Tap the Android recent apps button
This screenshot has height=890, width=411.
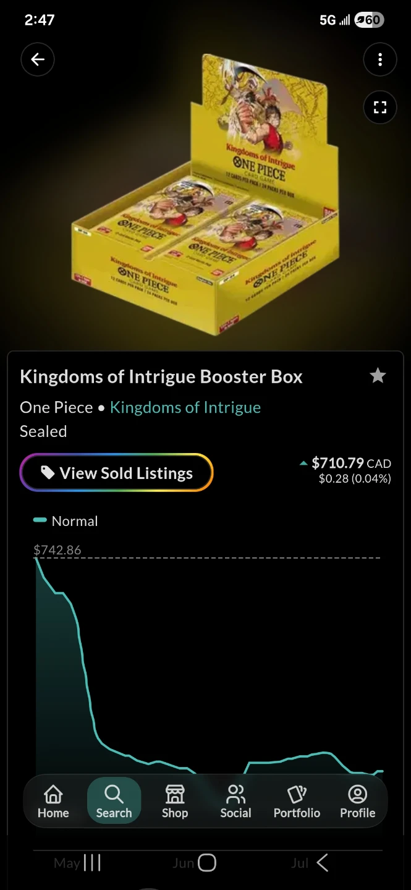tap(91, 863)
